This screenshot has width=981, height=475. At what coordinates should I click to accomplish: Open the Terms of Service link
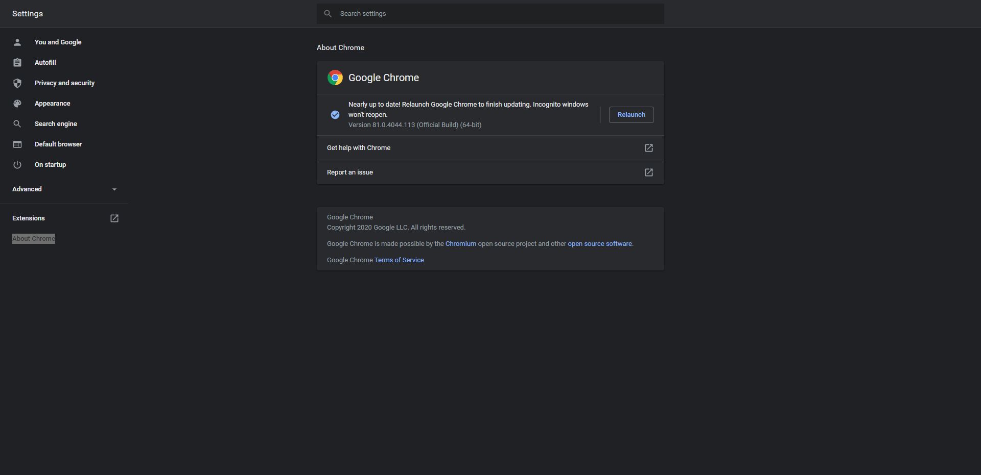(x=399, y=260)
